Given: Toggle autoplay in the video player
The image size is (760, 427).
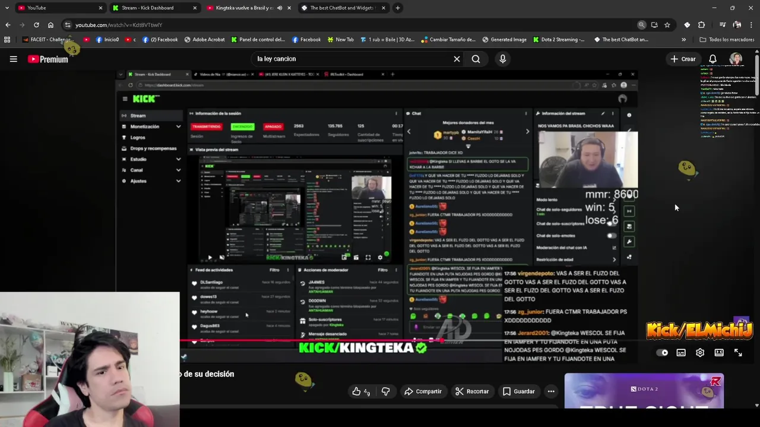Looking at the screenshot, I should (x=662, y=352).
